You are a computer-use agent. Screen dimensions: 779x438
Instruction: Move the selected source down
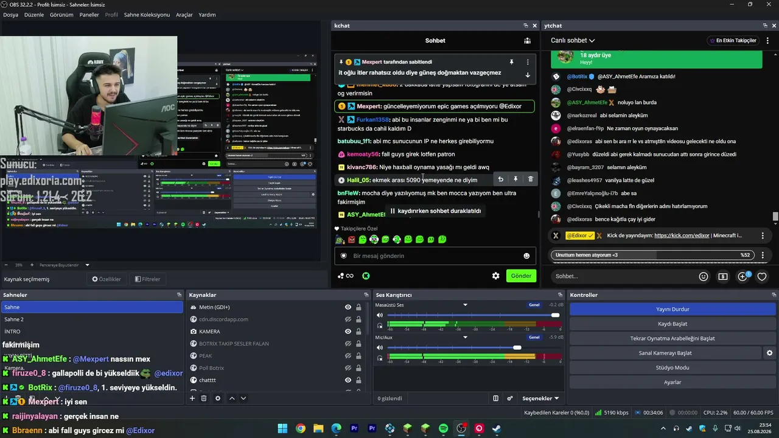243,398
